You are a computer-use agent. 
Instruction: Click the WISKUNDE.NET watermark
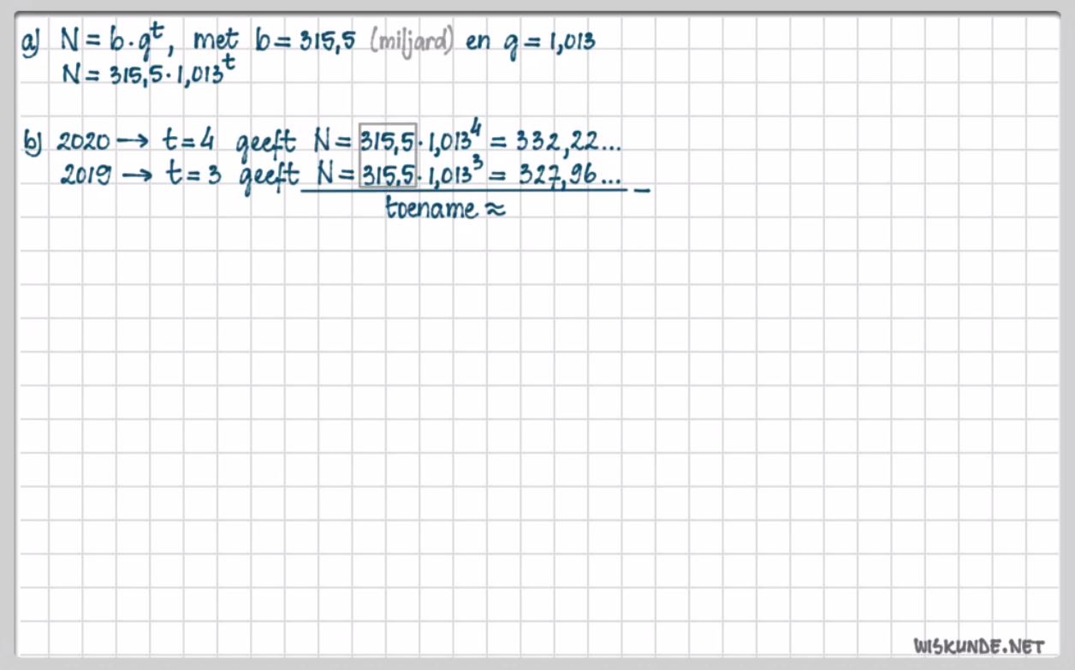pos(979,644)
